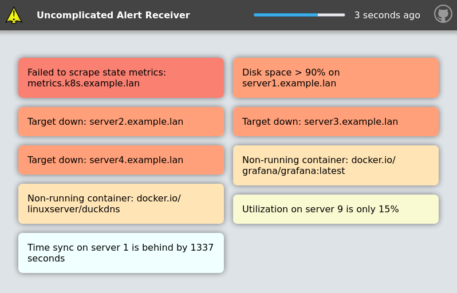
Task: Click empty background below the Utilization alert
Action: [x=336, y=258]
